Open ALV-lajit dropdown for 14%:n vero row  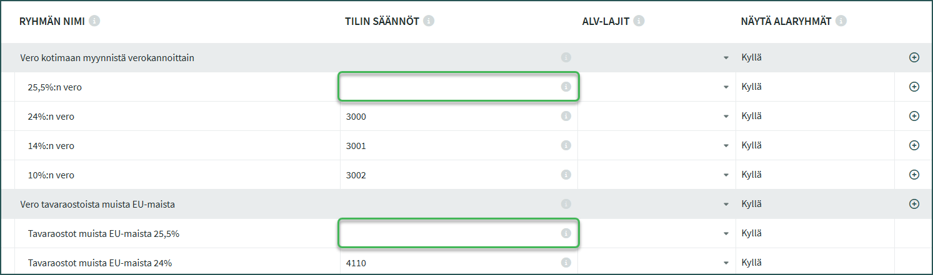pyautogui.click(x=726, y=145)
